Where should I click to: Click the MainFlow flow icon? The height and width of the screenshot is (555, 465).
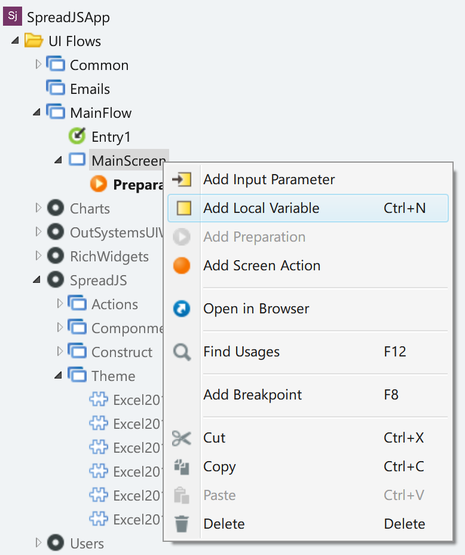(x=56, y=112)
